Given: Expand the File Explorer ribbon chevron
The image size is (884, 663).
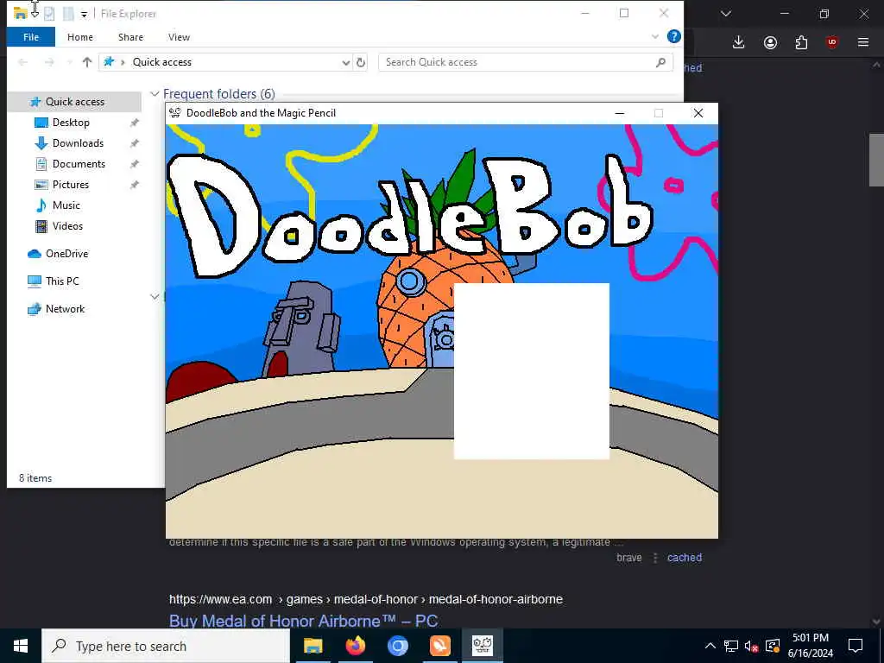Looking at the screenshot, I should click(655, 36).
